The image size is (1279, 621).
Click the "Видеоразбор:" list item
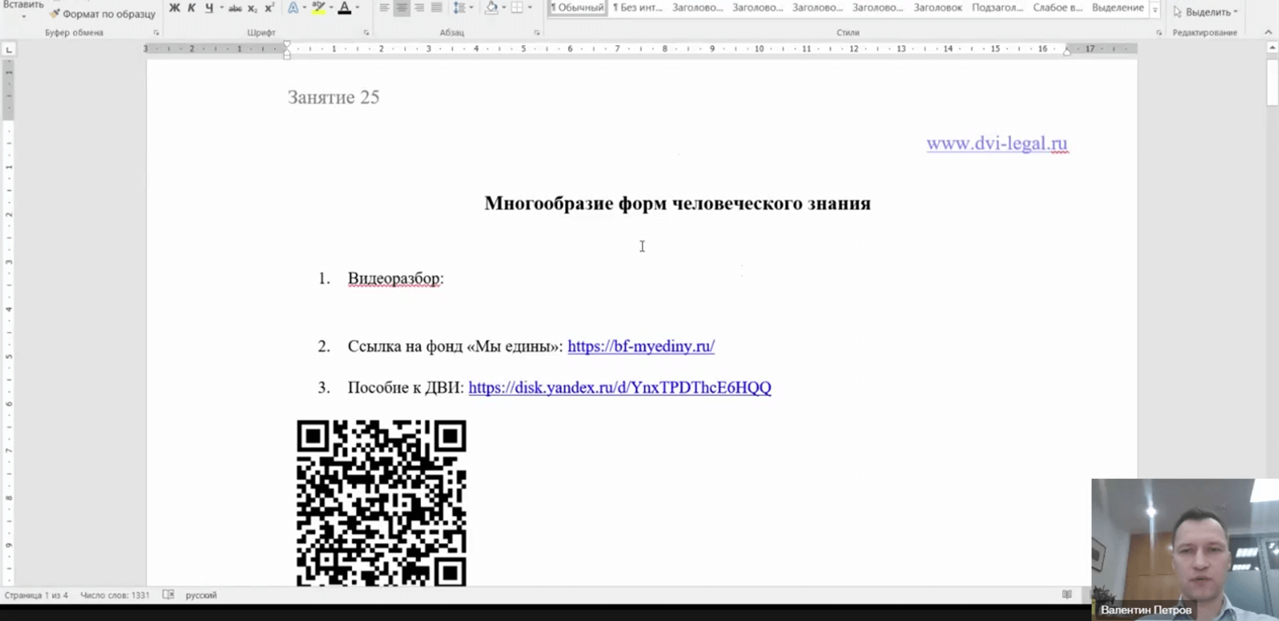[396, 278]
